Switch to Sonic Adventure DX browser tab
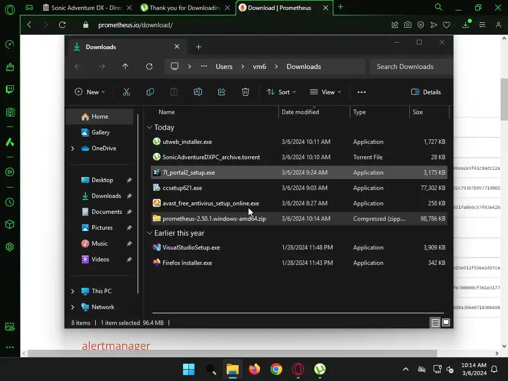This screenshot has height=381, width=508. [x=87, y=8]
